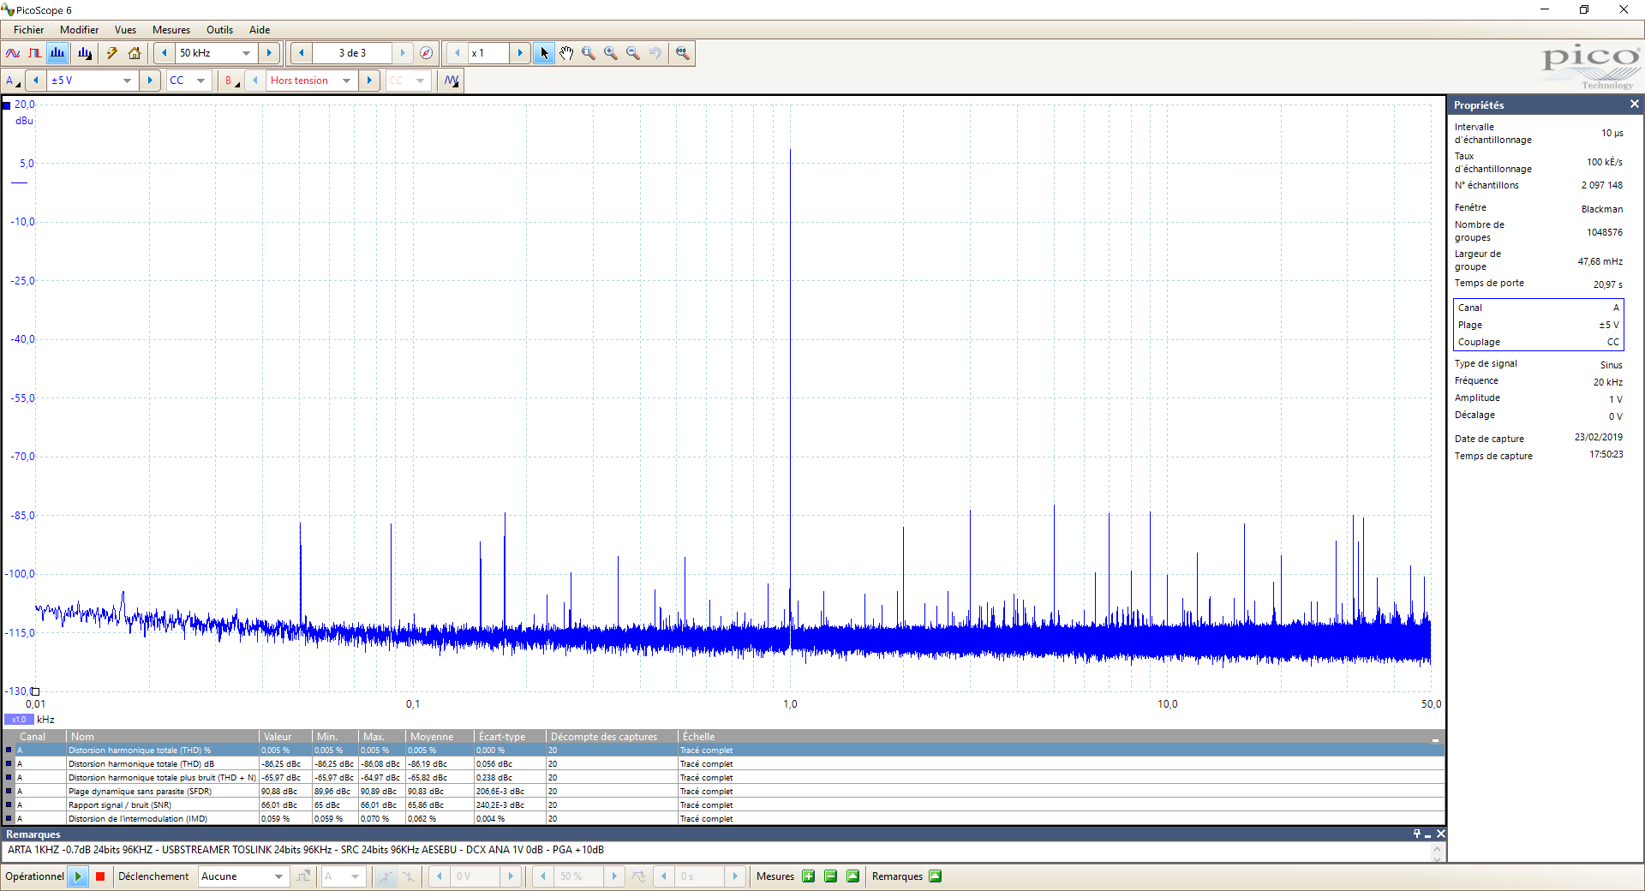Select the THD % measurement row
Screen dimensions: 1645x891
click(x=724, y=750)
